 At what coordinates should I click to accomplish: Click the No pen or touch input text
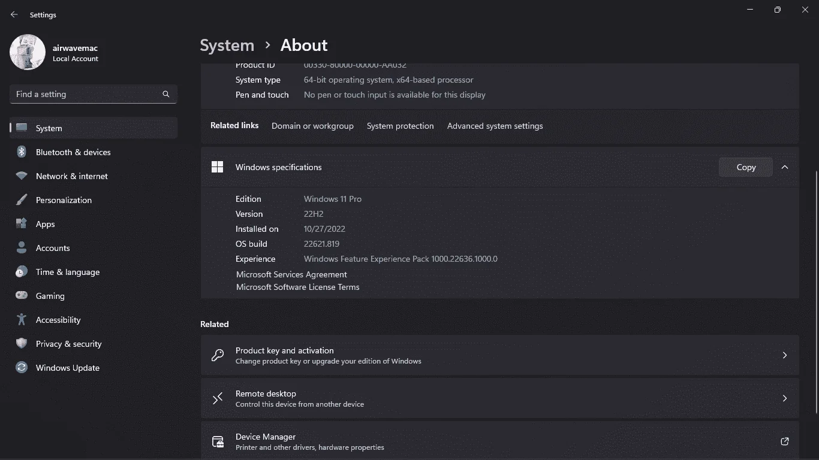(395, 95)
